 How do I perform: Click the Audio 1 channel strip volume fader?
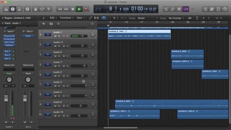(x=6, y=98)
